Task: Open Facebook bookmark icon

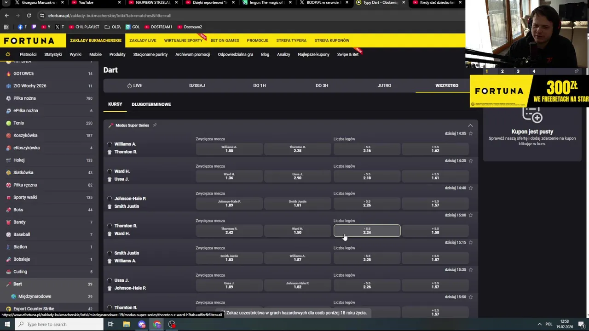Action: pyautogui.click(x=21, y=27)
